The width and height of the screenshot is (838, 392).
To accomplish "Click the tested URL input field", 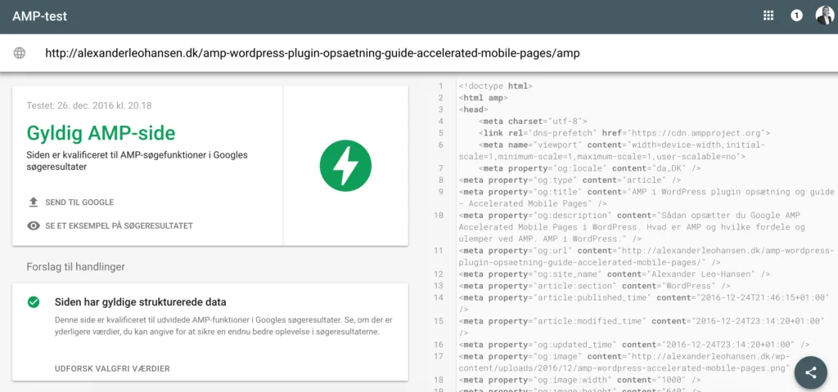I will click(312, 53).
